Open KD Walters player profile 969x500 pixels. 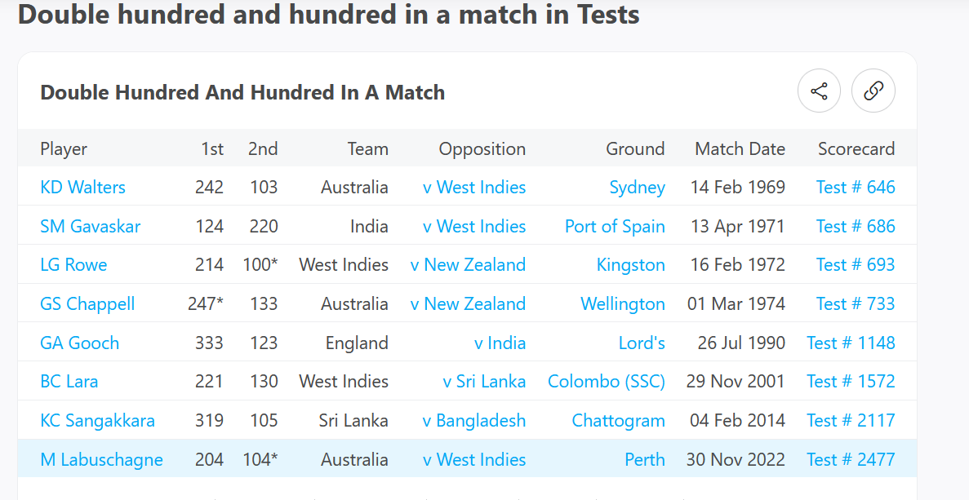(x=82, y=187)
